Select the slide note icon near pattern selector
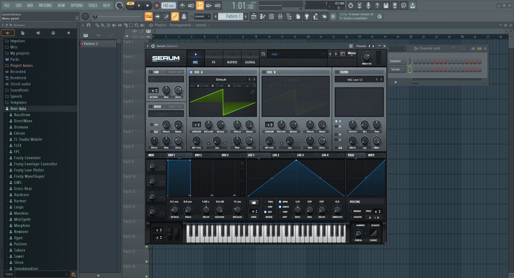 (x=166, y=16)
